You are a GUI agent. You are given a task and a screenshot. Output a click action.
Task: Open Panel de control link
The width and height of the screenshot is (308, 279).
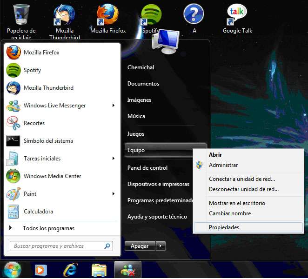pos(147,168)
